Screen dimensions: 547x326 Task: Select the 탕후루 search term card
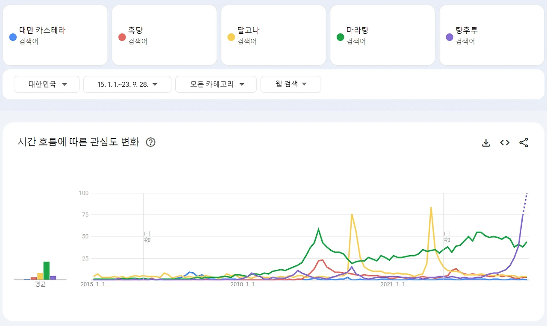tap(491, 34)
